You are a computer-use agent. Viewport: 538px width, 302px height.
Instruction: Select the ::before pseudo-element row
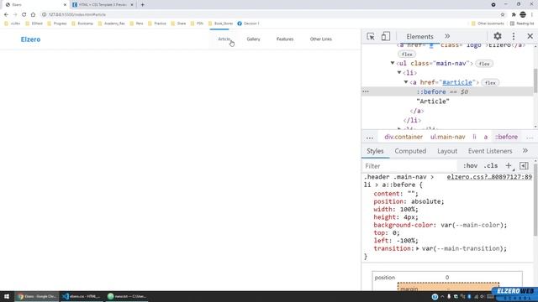(447, 91)
